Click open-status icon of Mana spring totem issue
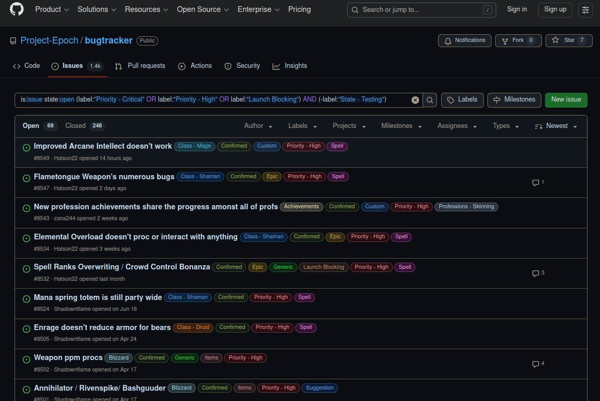The width and height of the screenshot is (600, 401). pyautogui.click(x=26, y=299)
